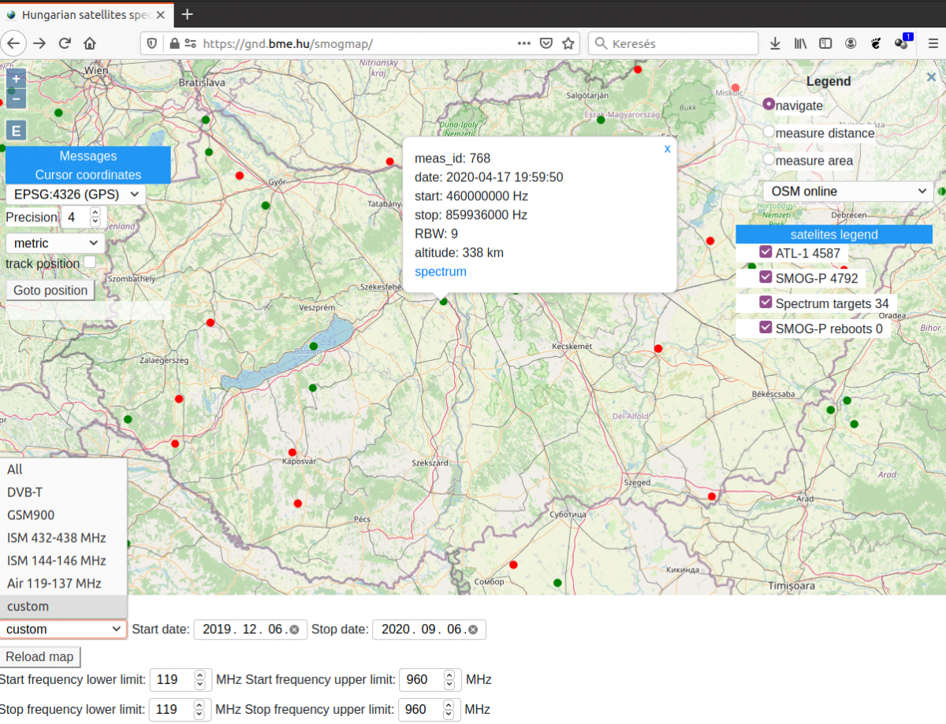Expand the EPSG:4326 (GPS) coordinate dropdown
This screenshot has height=724, width=946.
click(76, 194)
